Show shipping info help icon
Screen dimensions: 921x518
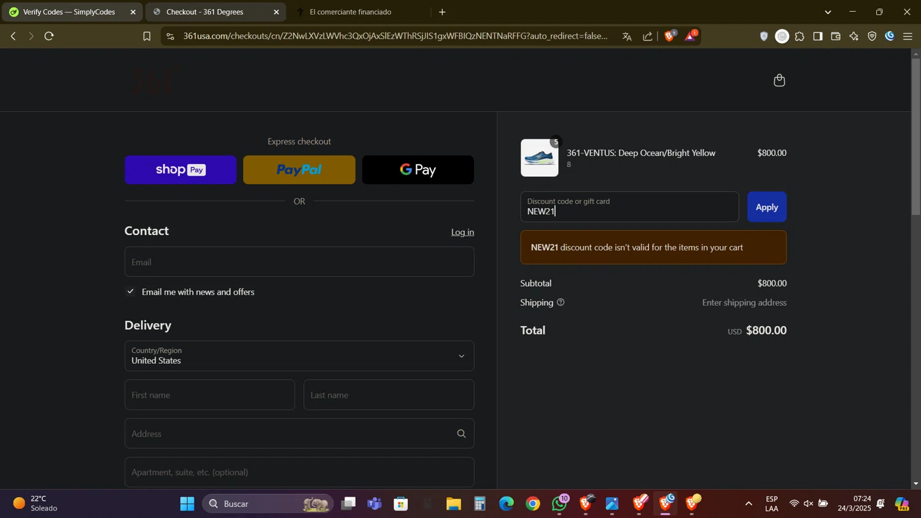tap(561, 303)
